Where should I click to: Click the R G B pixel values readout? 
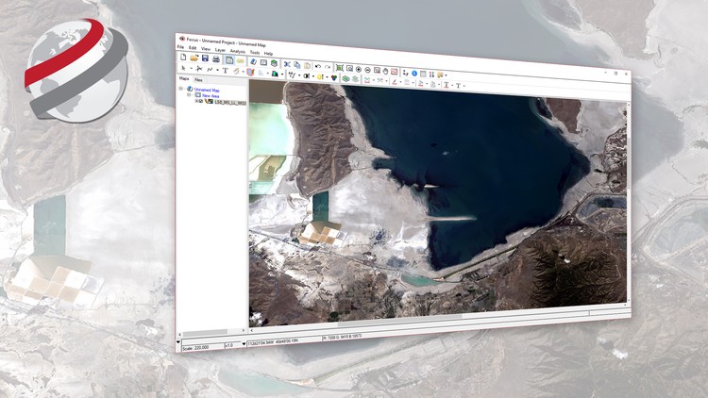344,337
